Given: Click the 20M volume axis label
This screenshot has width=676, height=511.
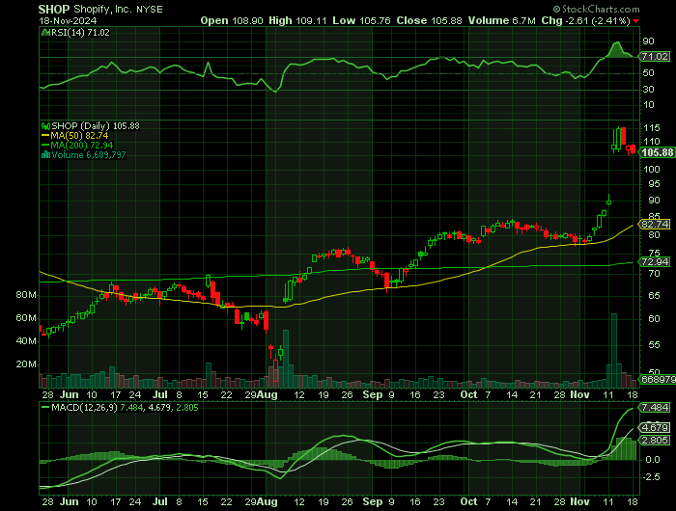Looking at the screenshot, I should click(x=26, y=364).
